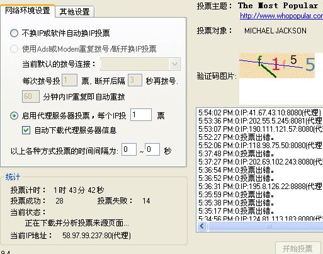Click the 开始投票 button
The image size is (323, 254).
click(x=298, y=248)
